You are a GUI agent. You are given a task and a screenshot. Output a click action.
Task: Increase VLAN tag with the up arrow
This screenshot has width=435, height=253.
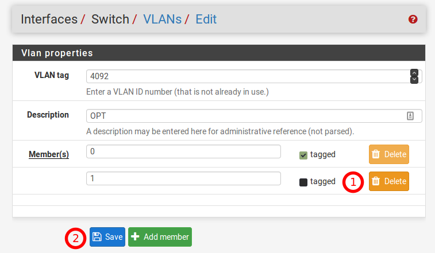click(x=414, y=73)
